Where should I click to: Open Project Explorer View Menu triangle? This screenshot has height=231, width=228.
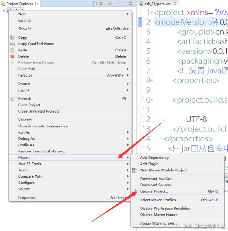(x=118, y=2)
